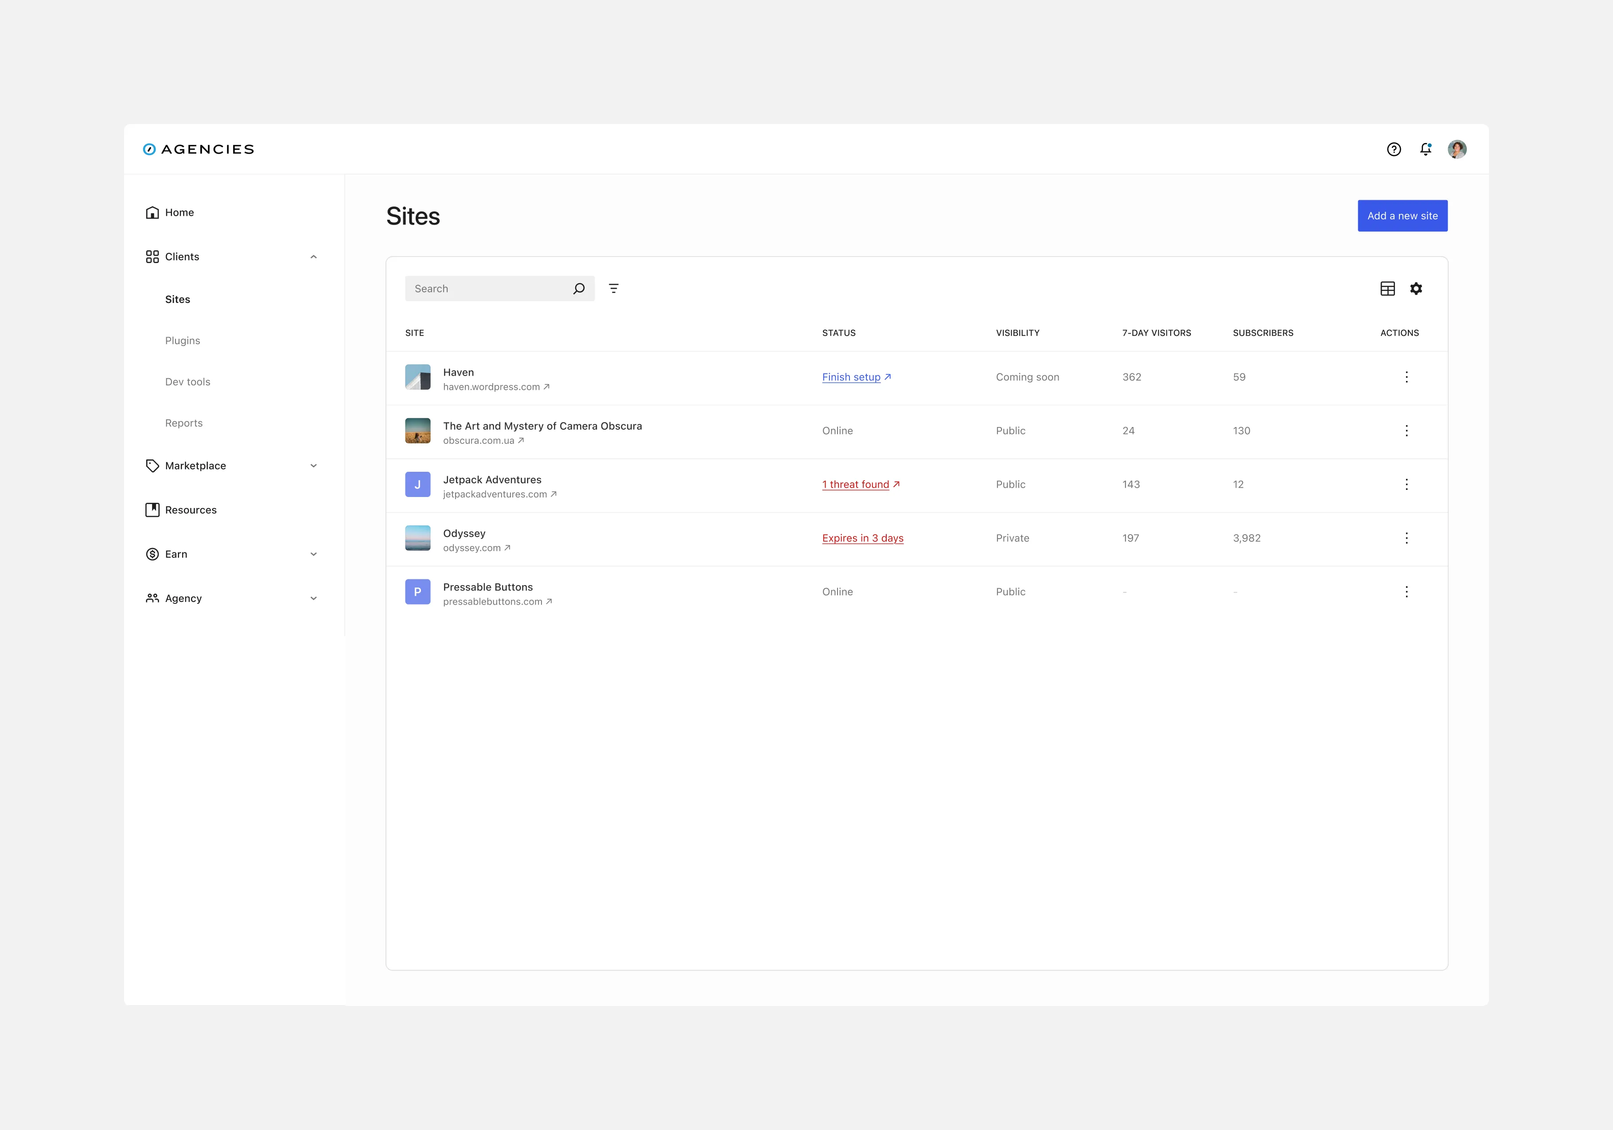Image resolution: width=1613 pixels, height=1130 pixels.
Task: Click the Clients grid icon
Action: click(153, 256)
